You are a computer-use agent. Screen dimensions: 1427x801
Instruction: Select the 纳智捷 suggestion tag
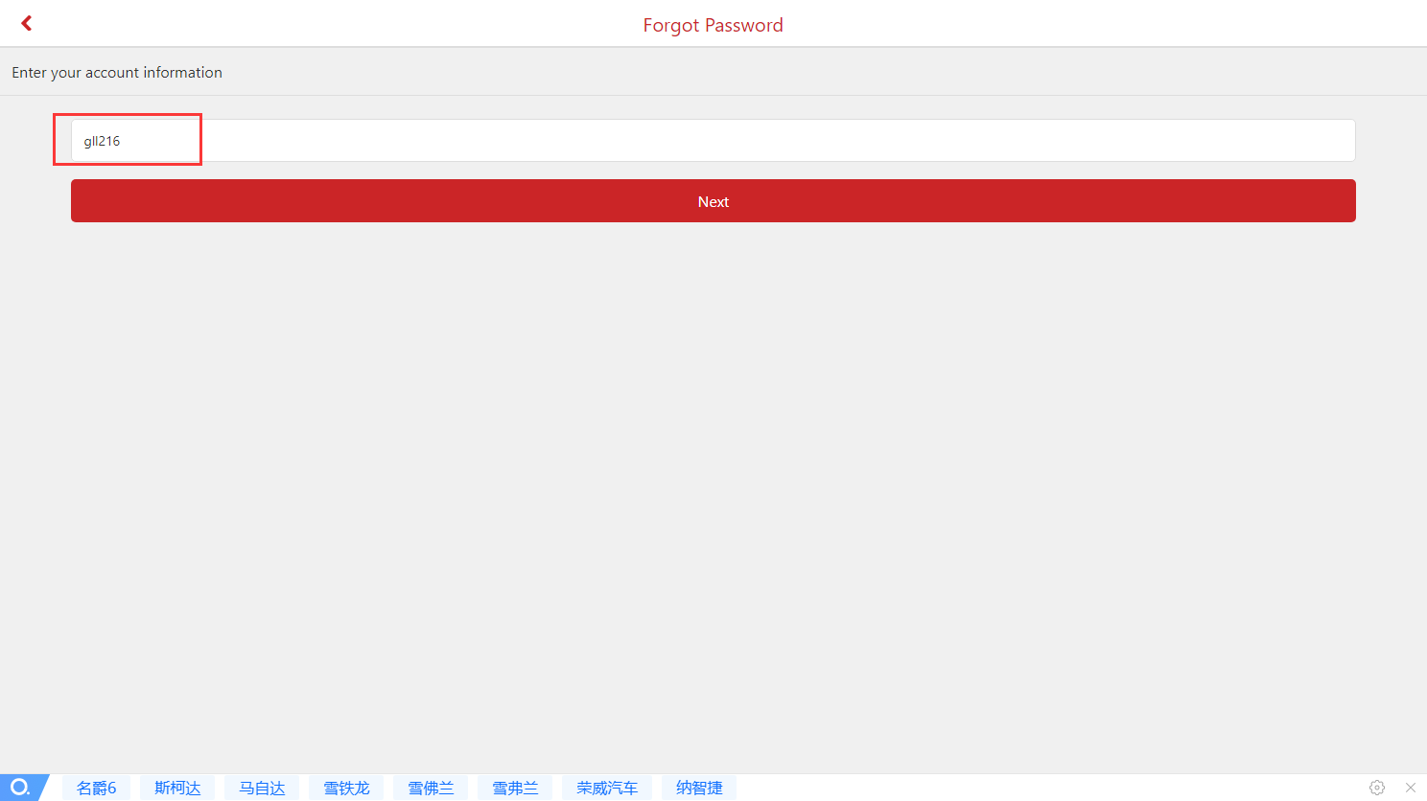pos(699,788)
